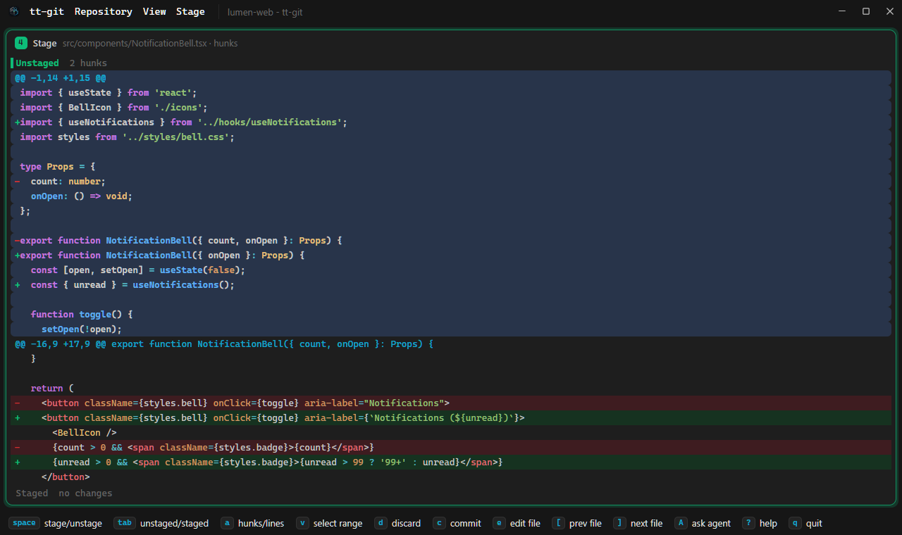Click the removed export function line with count
This screenshot has height=535, width=902.
point(451,240)
